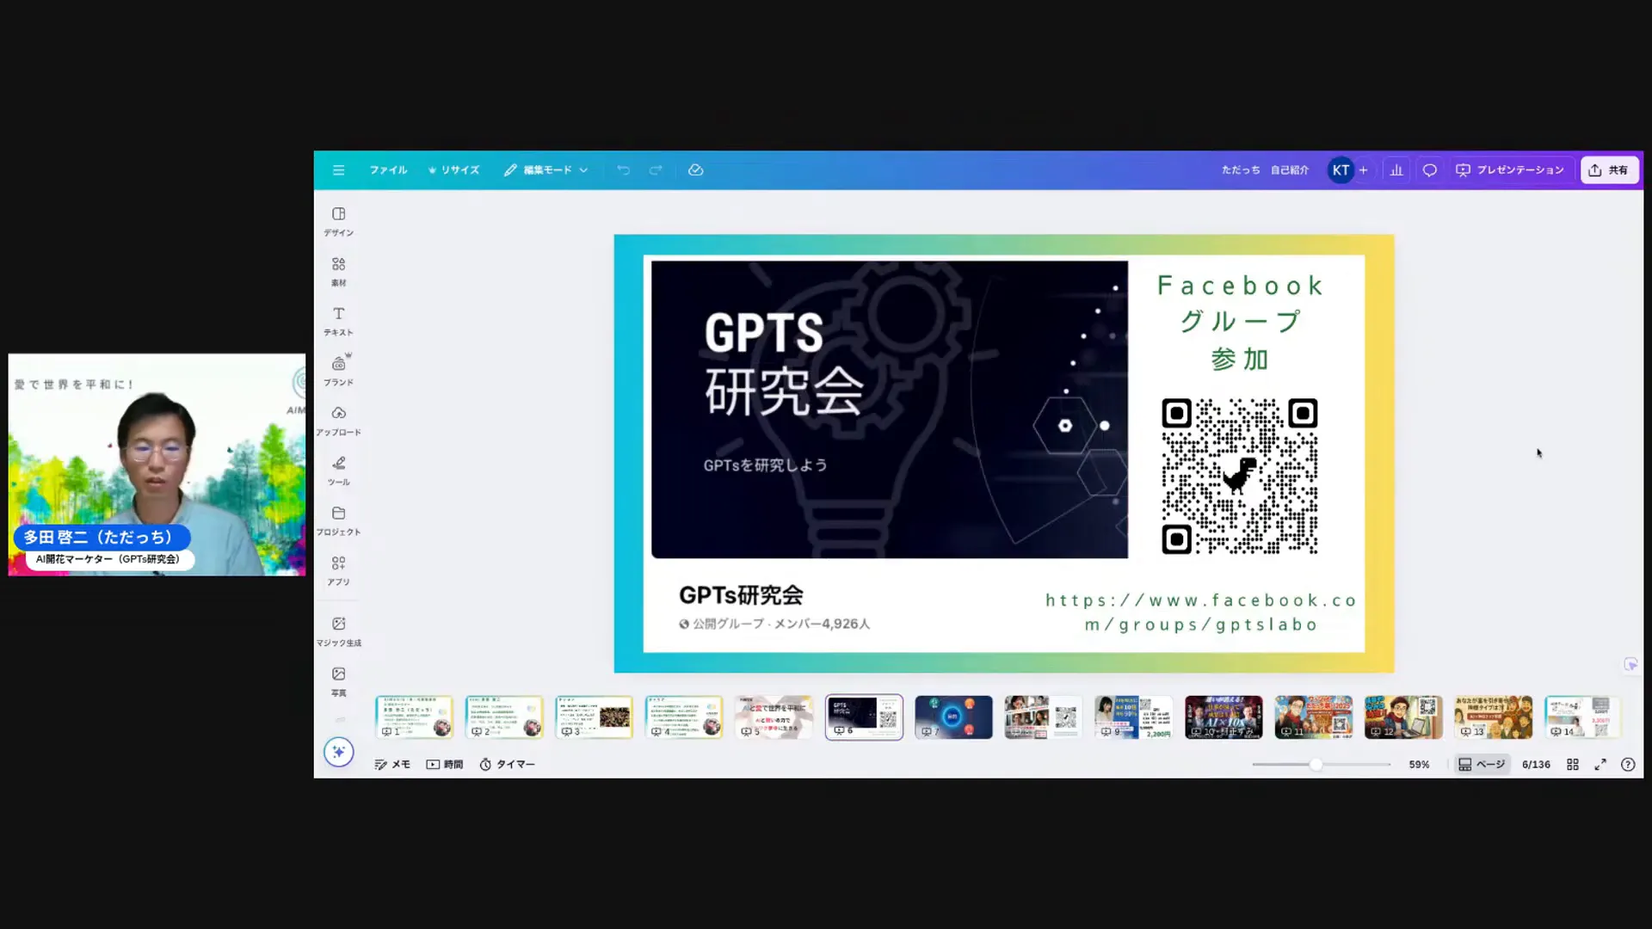
Task: Select the Facebook グループ 参加 heading
Action: (1240, 322)
